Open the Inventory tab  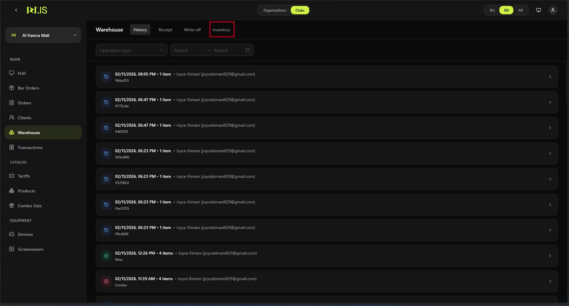pyautogui.click(x=221, y=29)
